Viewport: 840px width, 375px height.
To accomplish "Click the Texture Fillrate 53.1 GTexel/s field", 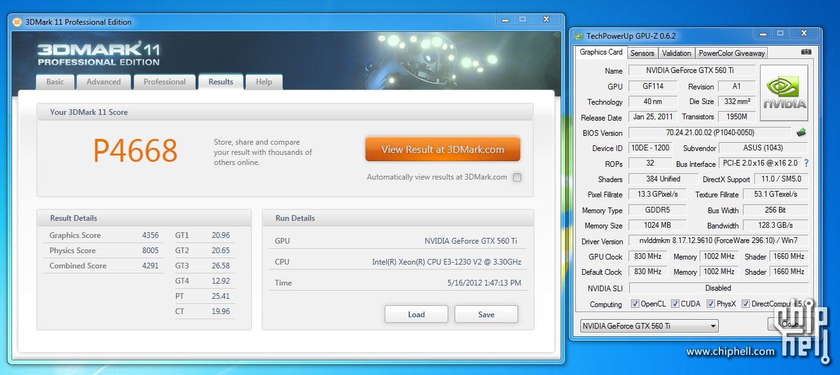I will (x=776, y=194).
